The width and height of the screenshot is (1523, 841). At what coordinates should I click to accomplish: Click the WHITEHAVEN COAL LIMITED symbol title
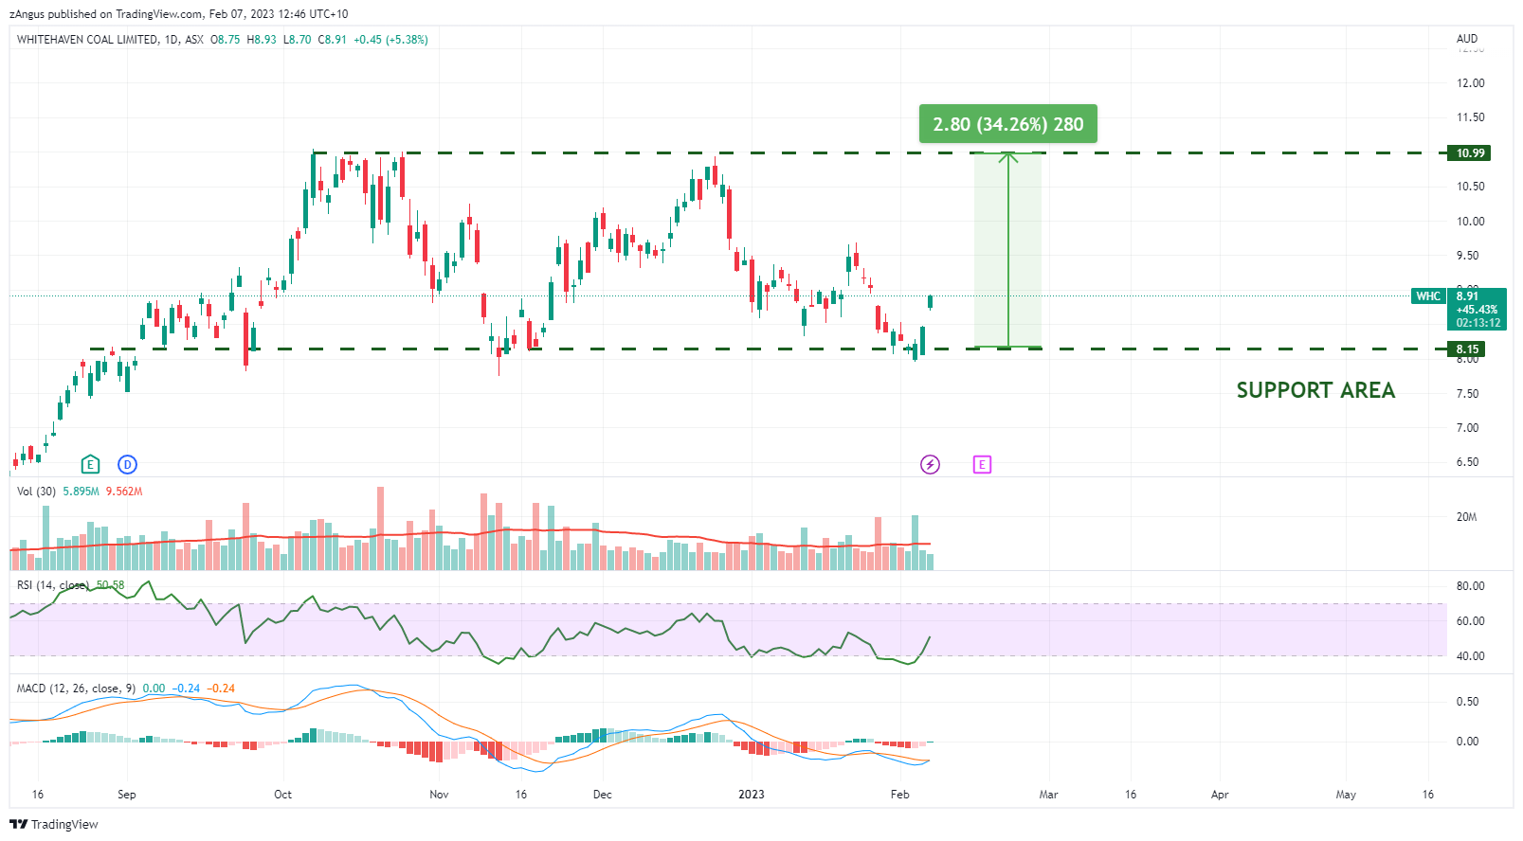click(x=87, y=40)
